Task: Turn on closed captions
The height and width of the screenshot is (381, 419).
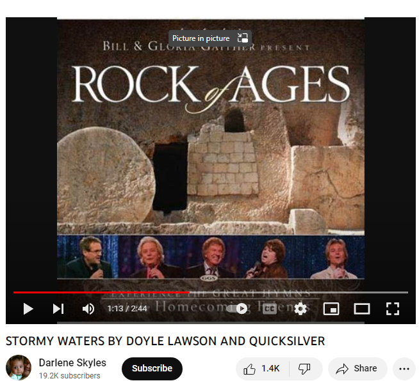Action: tap(270, 309)
